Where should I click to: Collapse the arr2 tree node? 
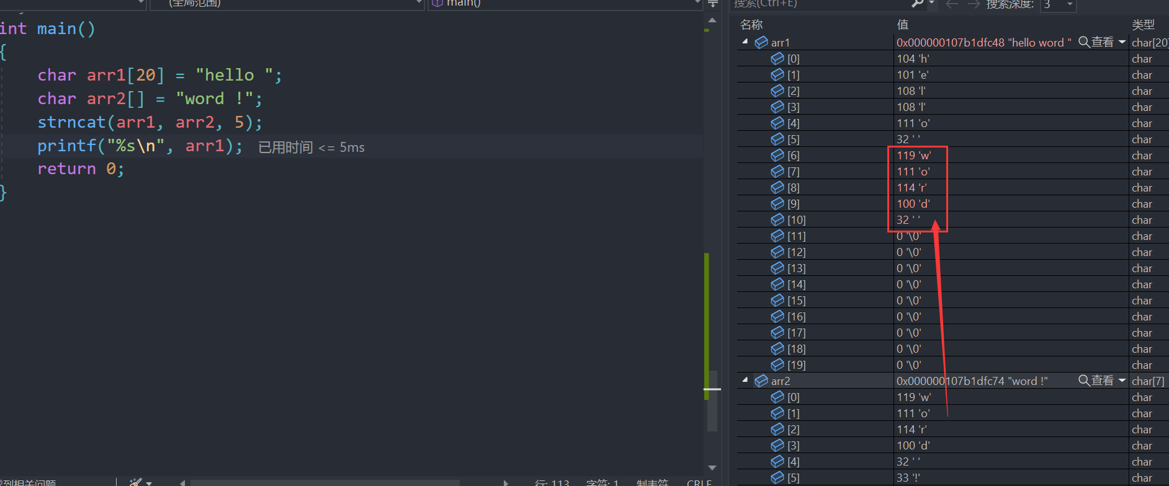tap(745, 380)
